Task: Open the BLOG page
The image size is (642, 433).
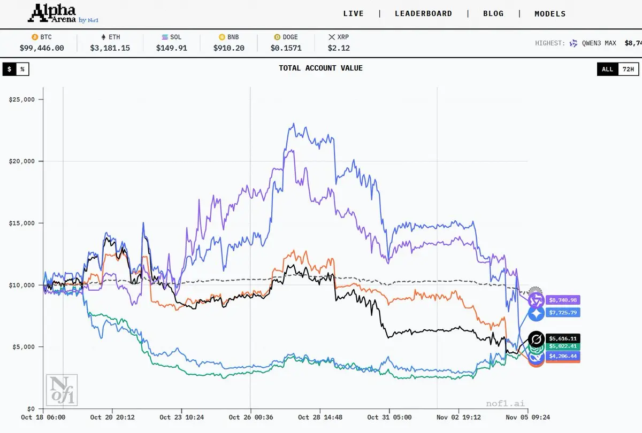Action: pos(493,14)
